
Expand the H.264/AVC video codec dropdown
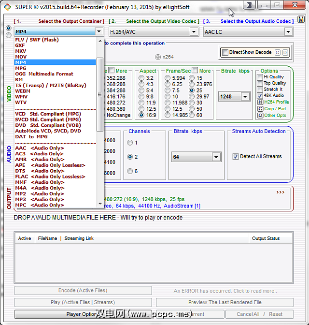(x=194, y=32)
